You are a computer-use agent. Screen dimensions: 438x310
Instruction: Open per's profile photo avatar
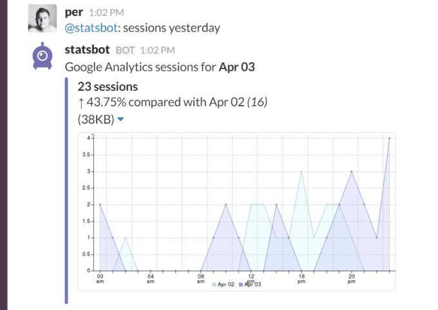(43, 19)
